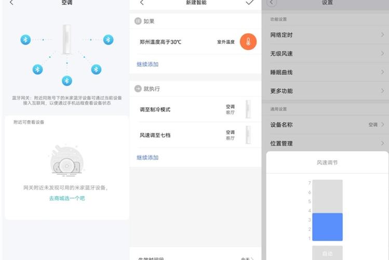Open the 设备名称 row chevron
389x260 pixels.
point(383,124)
